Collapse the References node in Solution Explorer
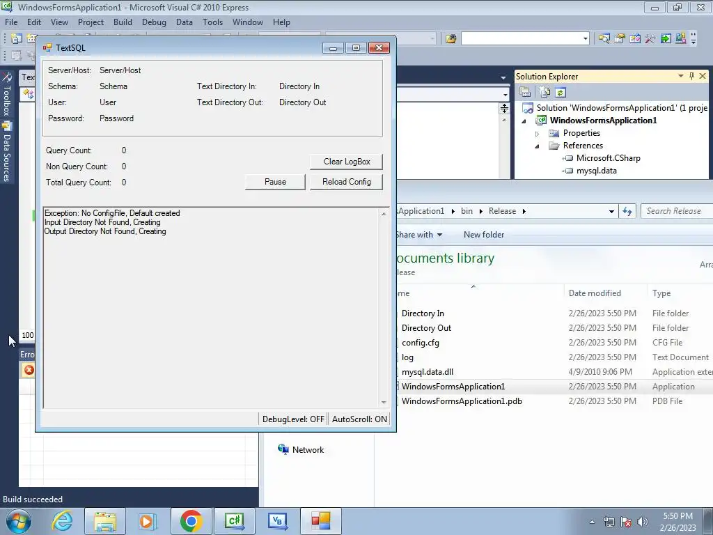This screenshot has width=713, height=535. (x=537, y=146)
